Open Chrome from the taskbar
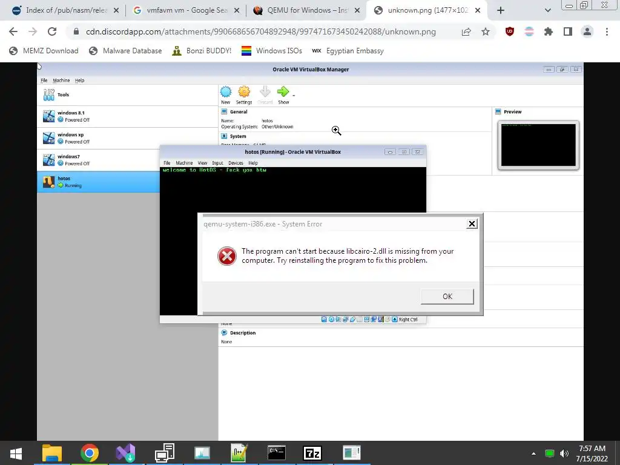The width and height of the screenshot is (620, 465). pos(90,453)
